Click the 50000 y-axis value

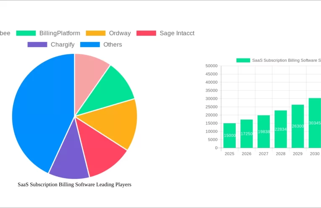[211, 66]
